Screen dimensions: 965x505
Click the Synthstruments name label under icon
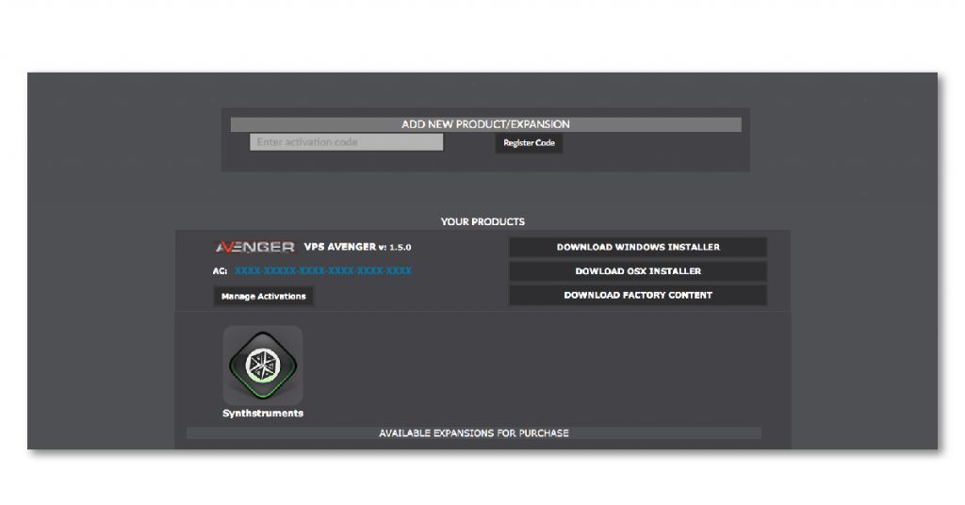(263, 414)
